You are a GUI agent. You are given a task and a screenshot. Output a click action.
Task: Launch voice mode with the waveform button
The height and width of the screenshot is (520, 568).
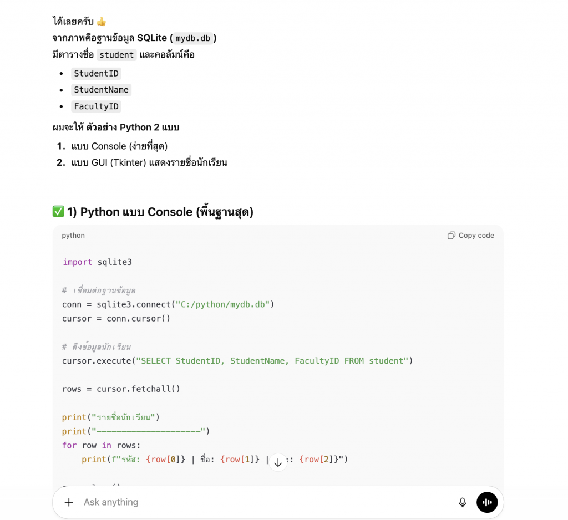pyautogui.click(x=487, y=502)
